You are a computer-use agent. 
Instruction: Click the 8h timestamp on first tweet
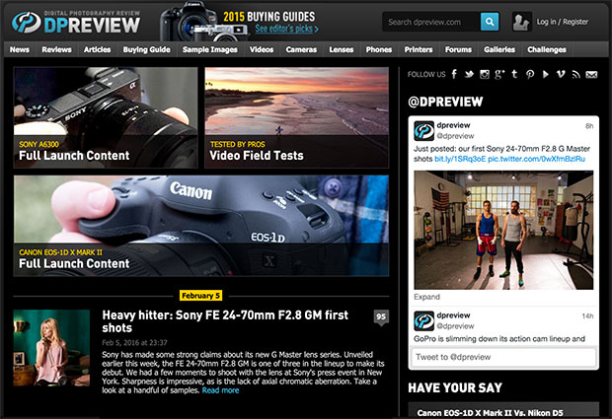[x=589, y=126]
